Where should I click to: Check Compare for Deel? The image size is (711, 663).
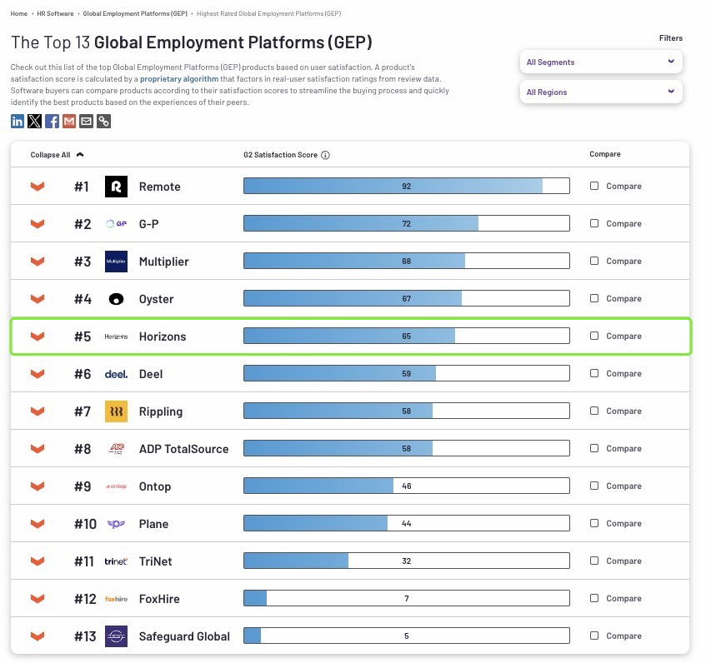[594, 373]
